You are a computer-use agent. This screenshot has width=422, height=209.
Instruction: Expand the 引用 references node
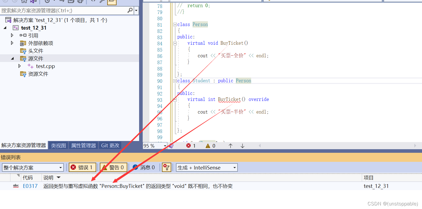(12, 35)
